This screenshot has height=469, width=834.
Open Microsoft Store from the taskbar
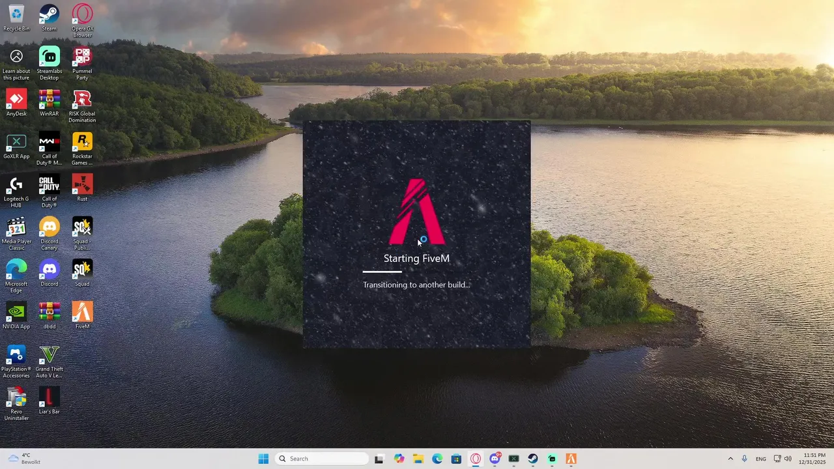pyautogui.click(x=456, y=459)
